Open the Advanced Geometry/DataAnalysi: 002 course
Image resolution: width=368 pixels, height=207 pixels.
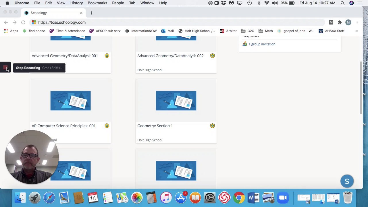170,56
